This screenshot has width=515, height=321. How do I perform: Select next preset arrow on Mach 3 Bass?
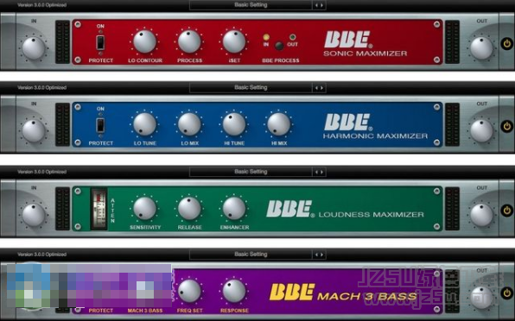pos(321,255)
